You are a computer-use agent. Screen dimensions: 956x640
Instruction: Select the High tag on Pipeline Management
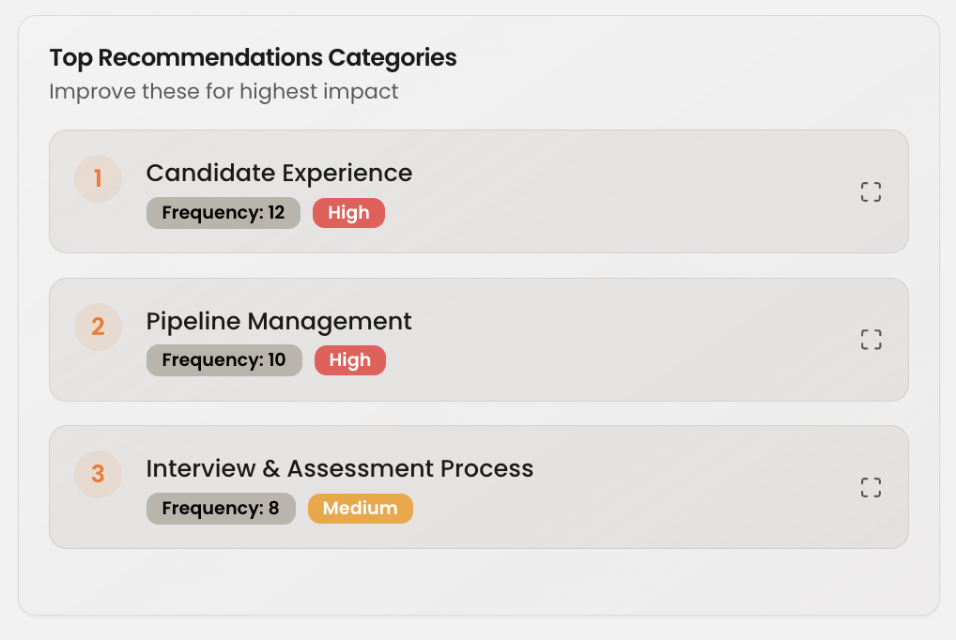[350, 360]
